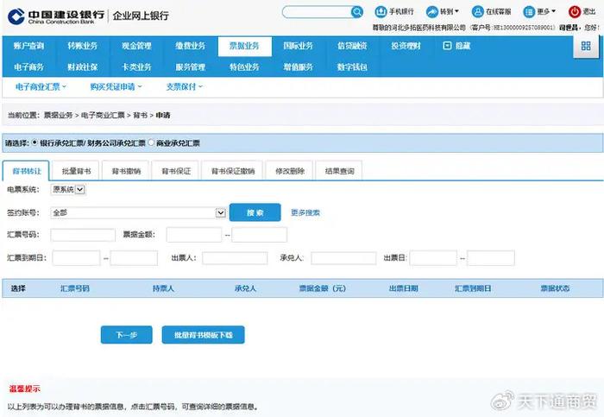This screenshot has width=604, height=417.
Task: Select 商业承兑汇票 radio button
Action: (x=151, y=142)
